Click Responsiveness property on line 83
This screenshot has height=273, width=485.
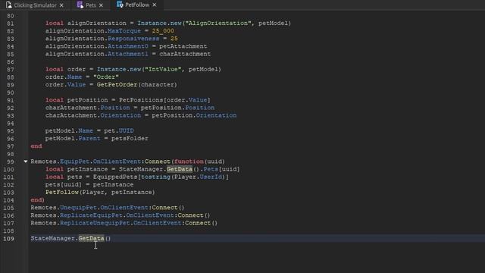coord(133,39)
